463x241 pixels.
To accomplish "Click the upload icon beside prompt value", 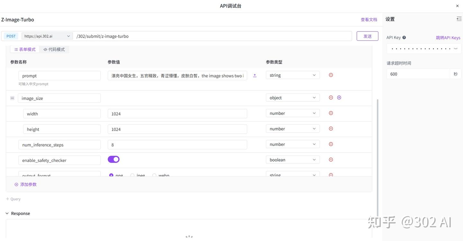I will click(x=255, y=76).
